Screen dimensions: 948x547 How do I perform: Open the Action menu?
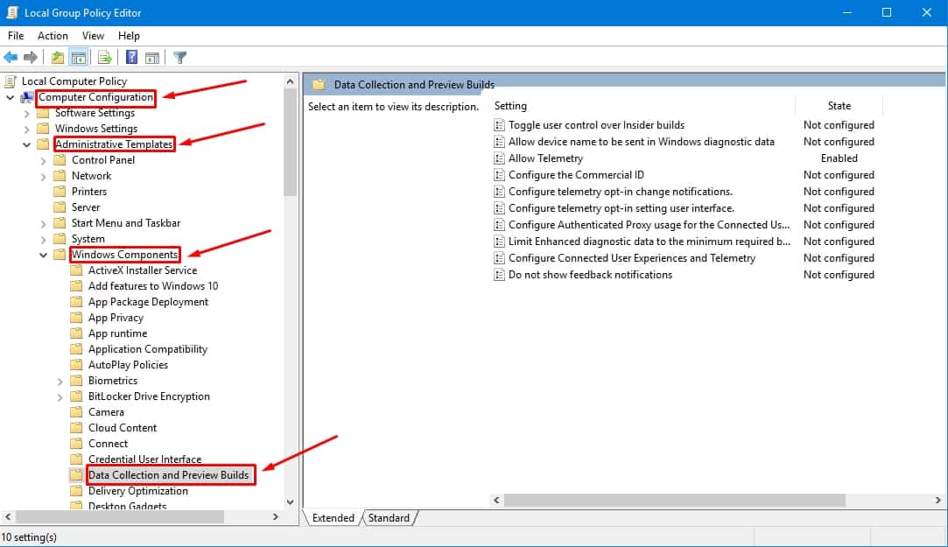53,36
